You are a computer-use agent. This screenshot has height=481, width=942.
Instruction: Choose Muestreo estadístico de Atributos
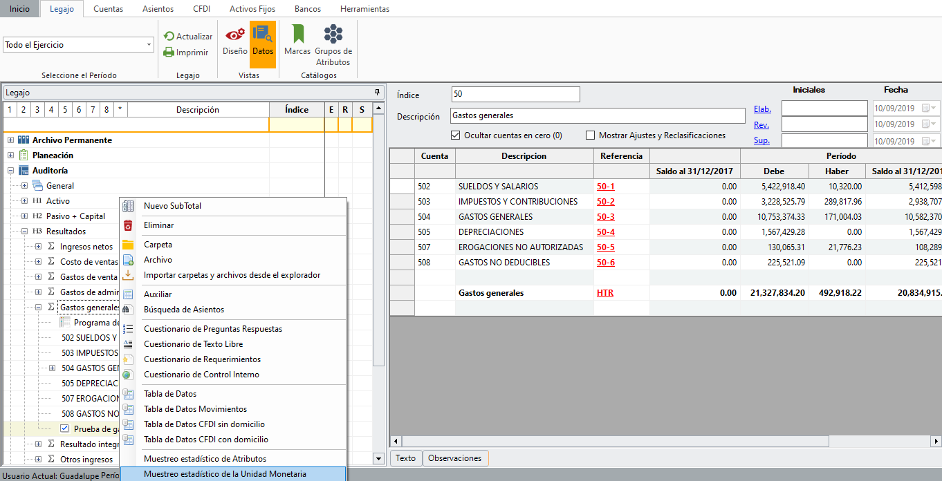tap(205, 459)
